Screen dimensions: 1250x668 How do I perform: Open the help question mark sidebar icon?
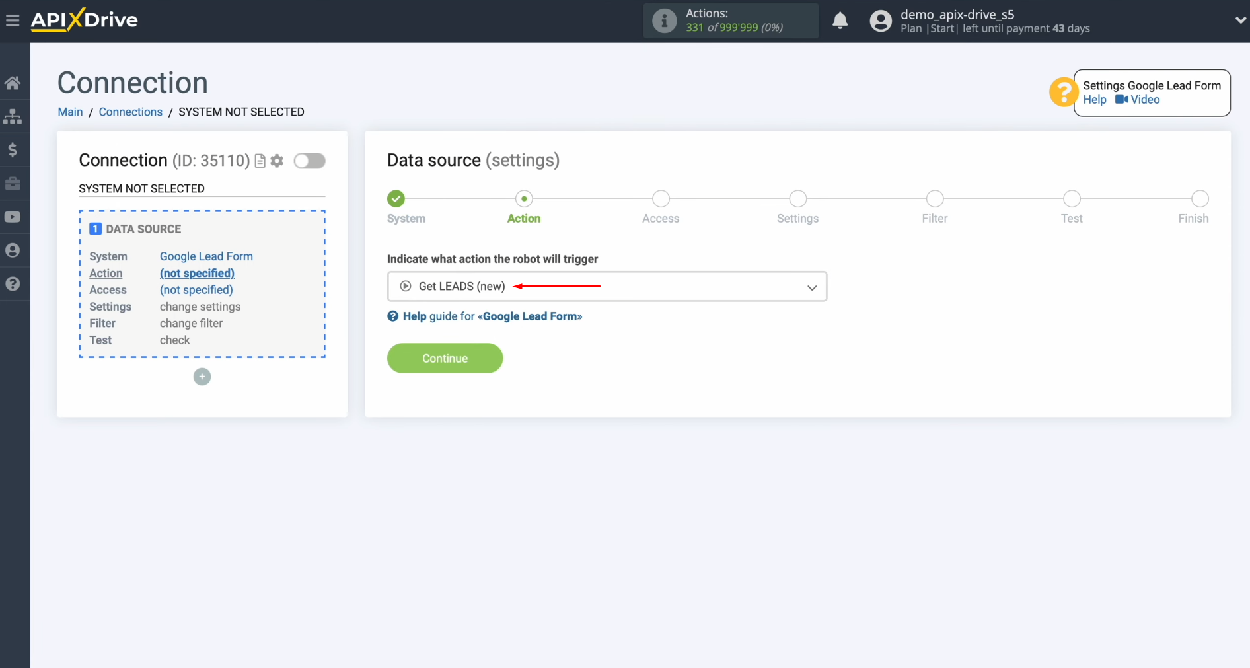coord(13,283)
